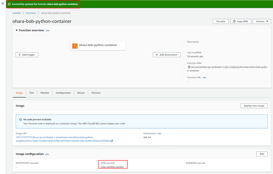Screen dimensions: 273x174
Task: Click the orange Lambda function icon
Action: click(x=75, y=46)
